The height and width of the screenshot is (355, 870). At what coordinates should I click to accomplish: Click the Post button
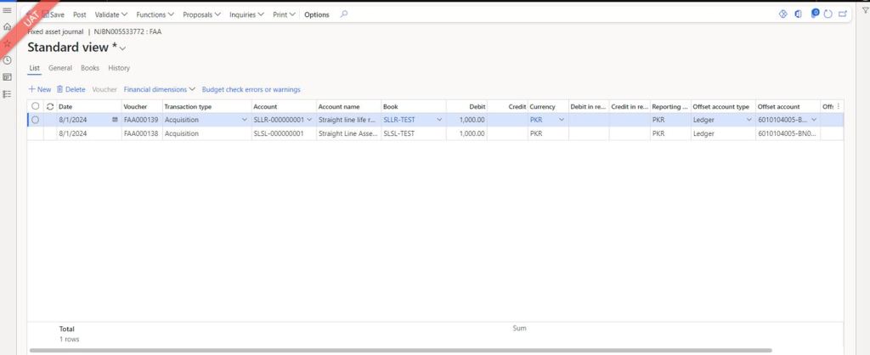tap(80, 14)
